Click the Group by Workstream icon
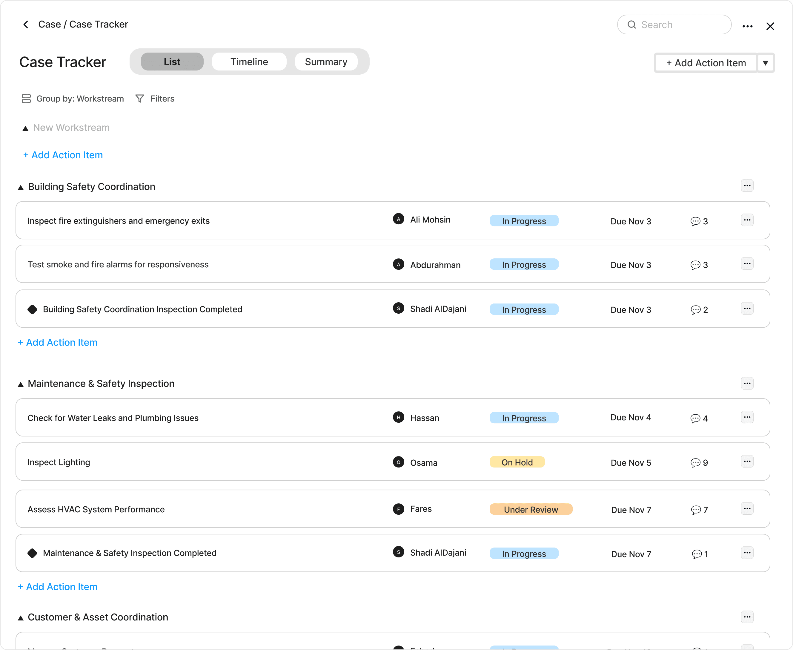The height and width of the screenshot is (650, 793). [26, 99]
